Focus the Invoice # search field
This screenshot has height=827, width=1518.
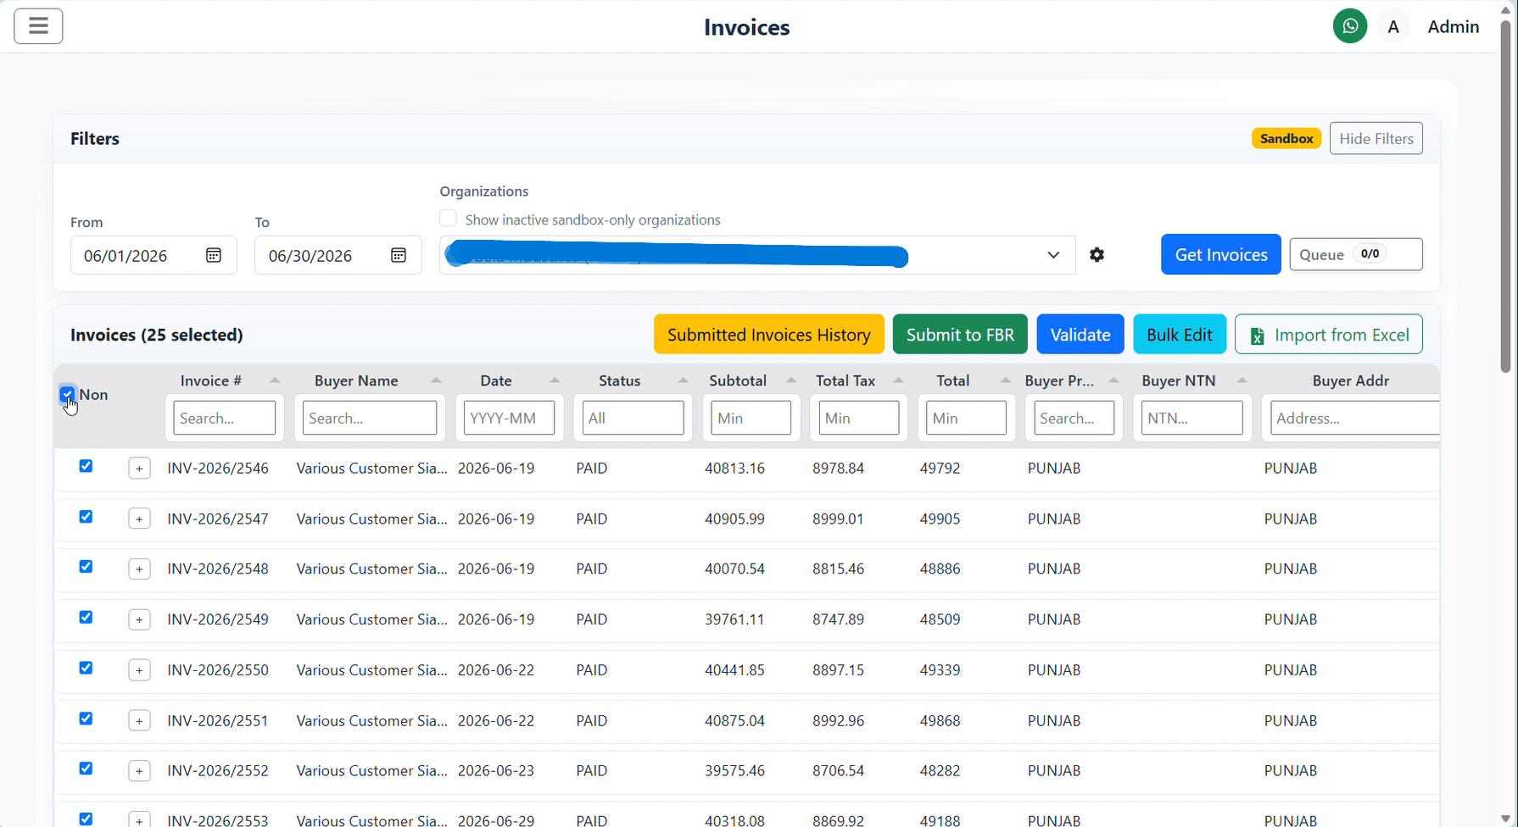[x=225, y=418]
